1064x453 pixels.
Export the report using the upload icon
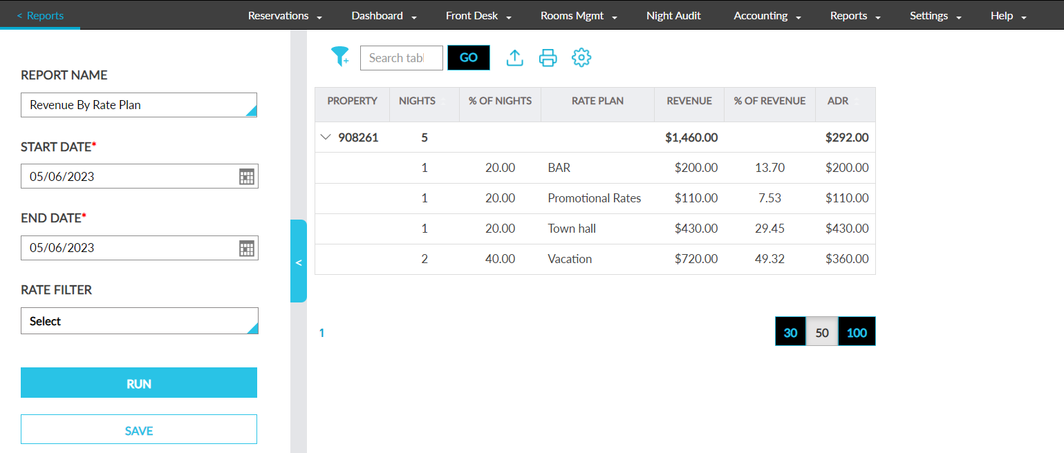[514, 58]
